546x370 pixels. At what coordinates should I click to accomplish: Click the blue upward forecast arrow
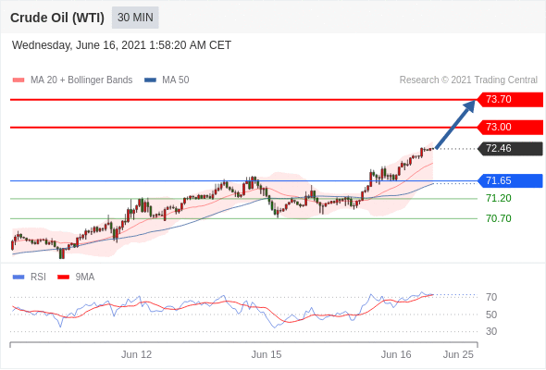(x=455, y=125)
